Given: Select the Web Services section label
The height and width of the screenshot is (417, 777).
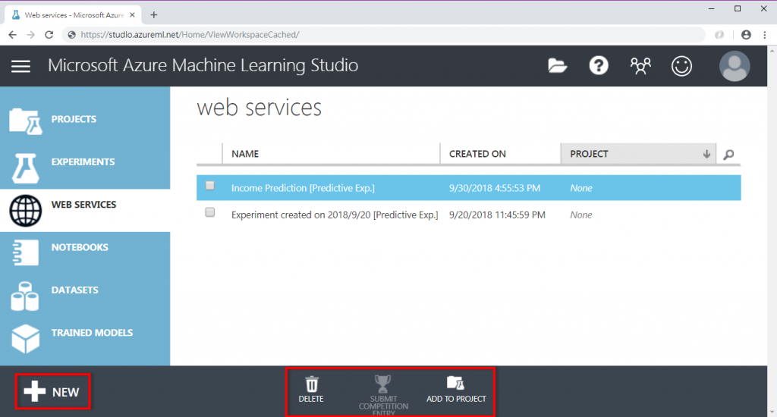Looking at the screenshot, I should 83,205.
